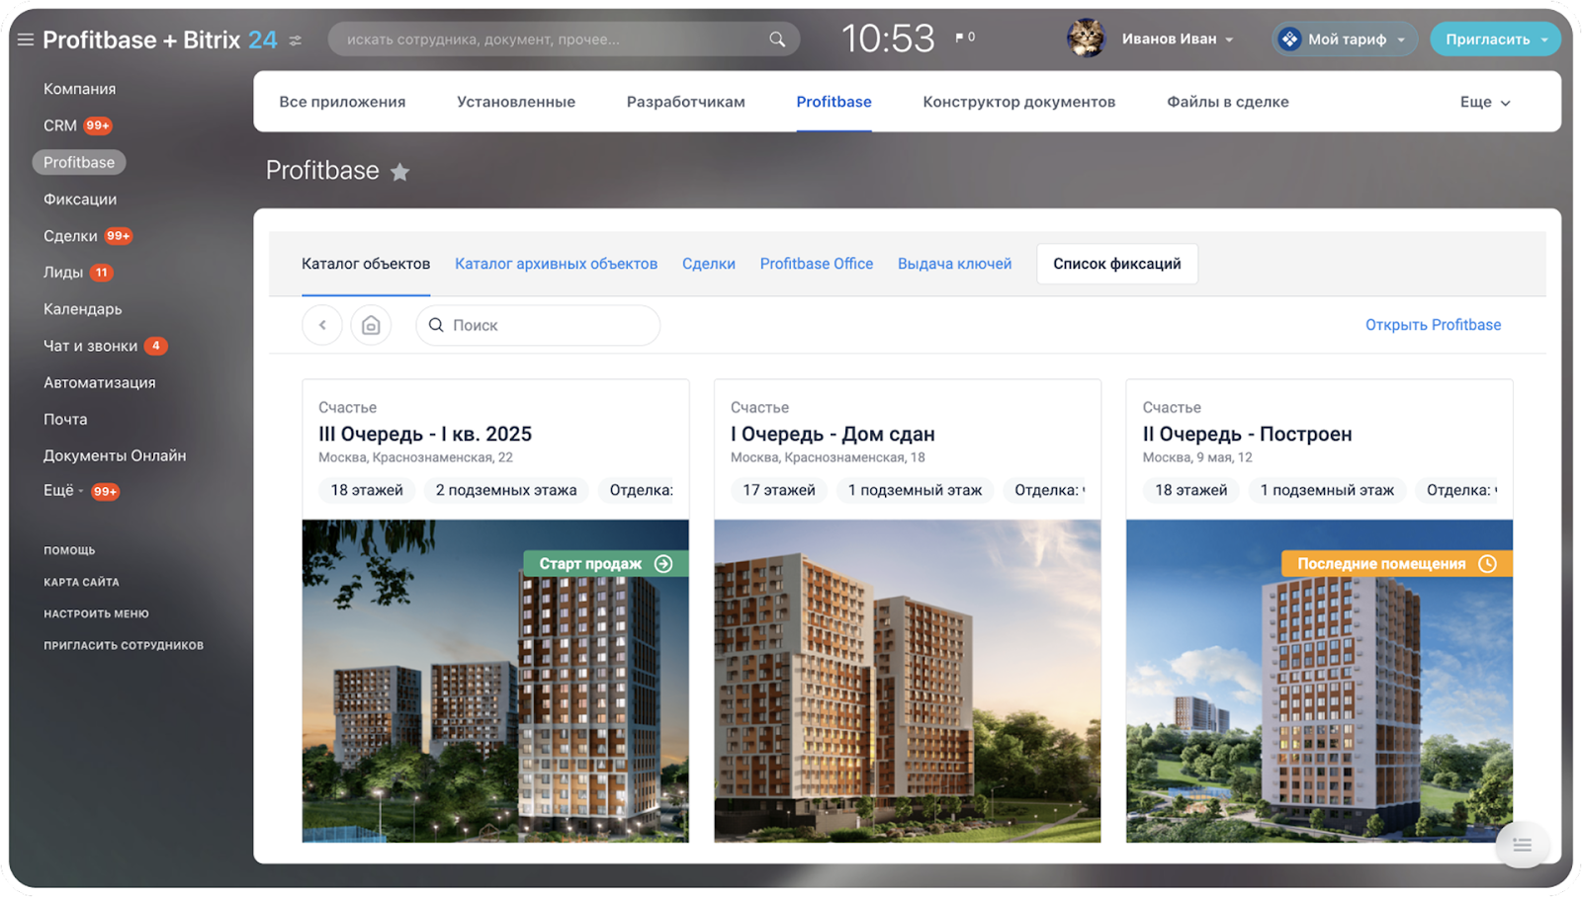1582x897 pixels.
Task: Open 'II Очередь - Построен' card title
Action: 1248,434
